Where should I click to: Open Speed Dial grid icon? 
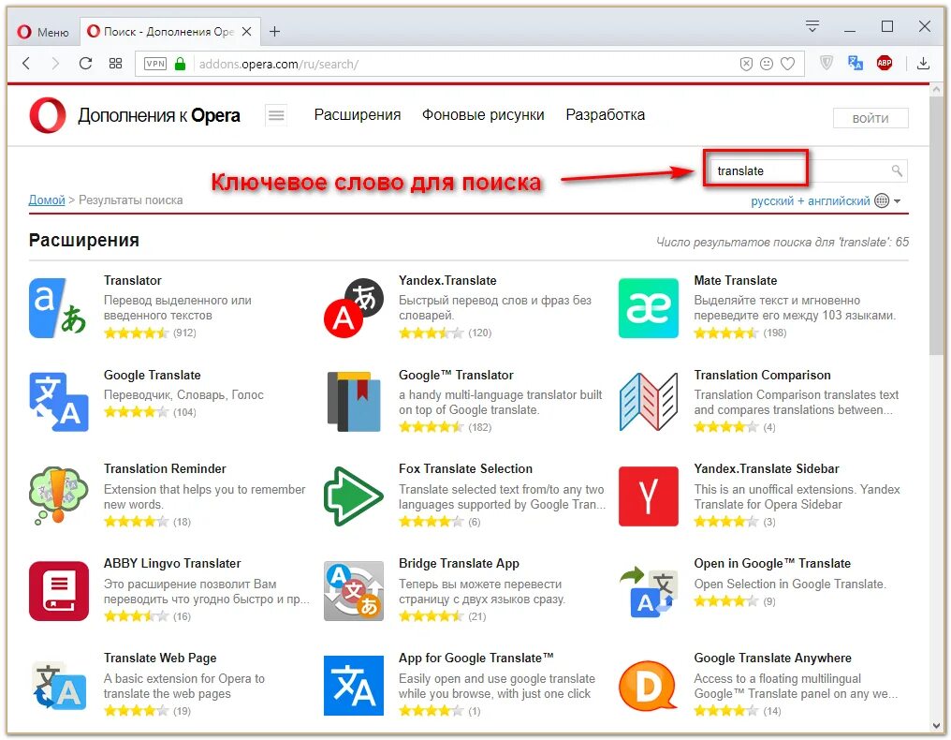115,63
